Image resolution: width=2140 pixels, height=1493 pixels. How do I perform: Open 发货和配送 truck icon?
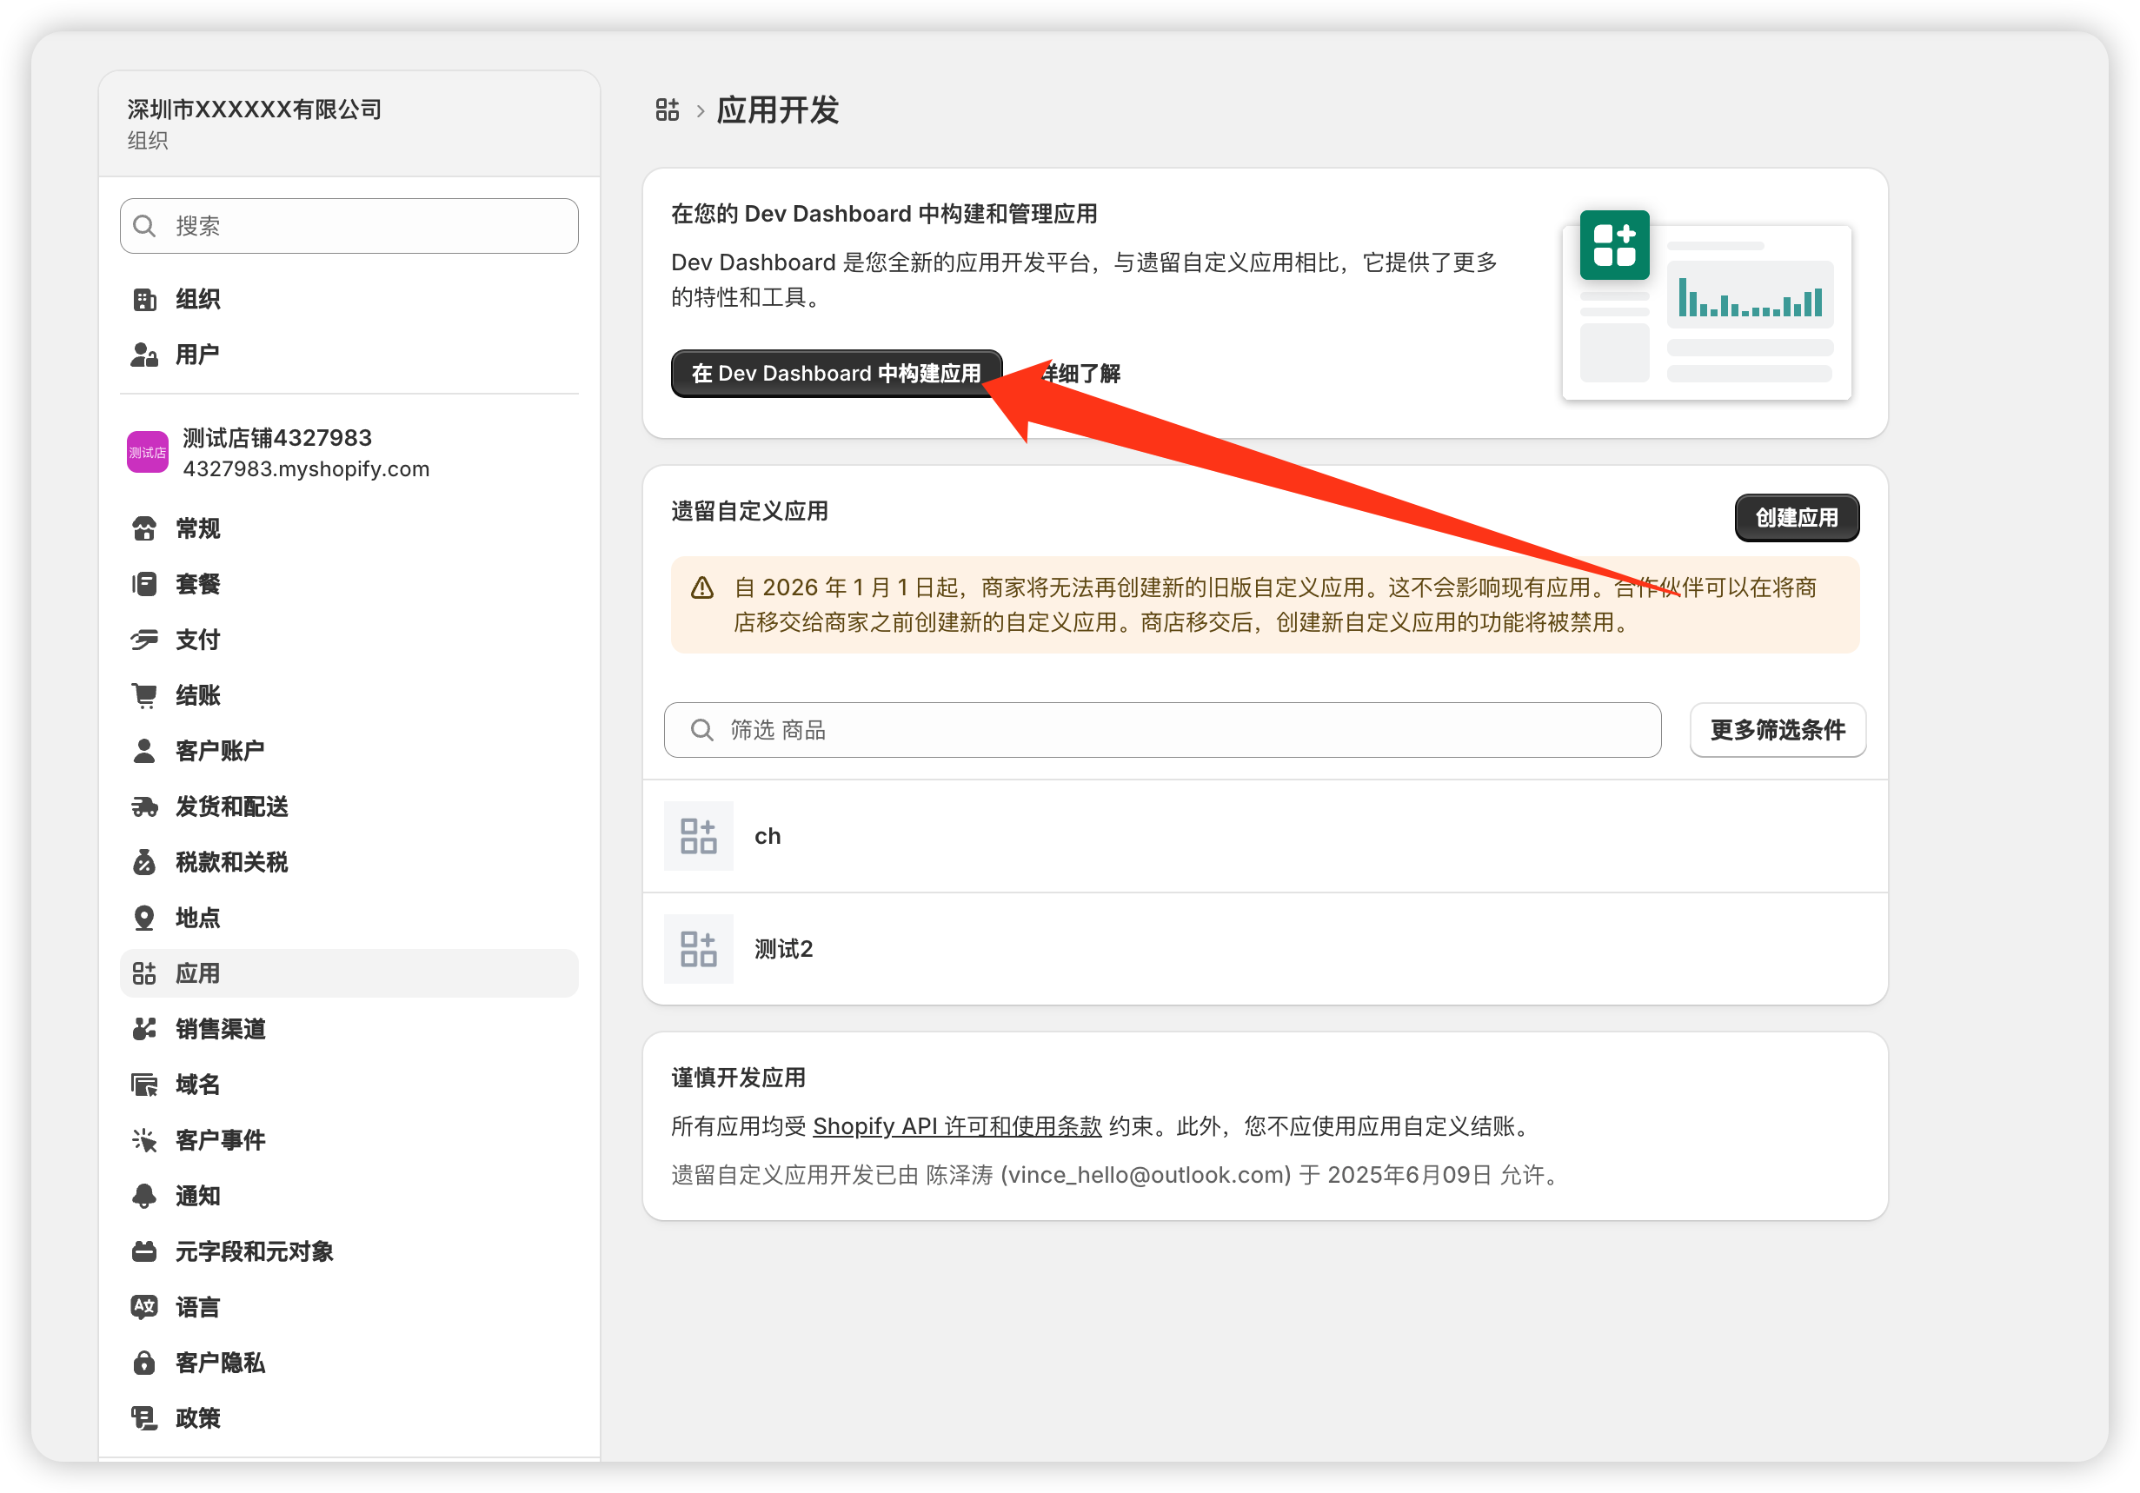point(144,807)
